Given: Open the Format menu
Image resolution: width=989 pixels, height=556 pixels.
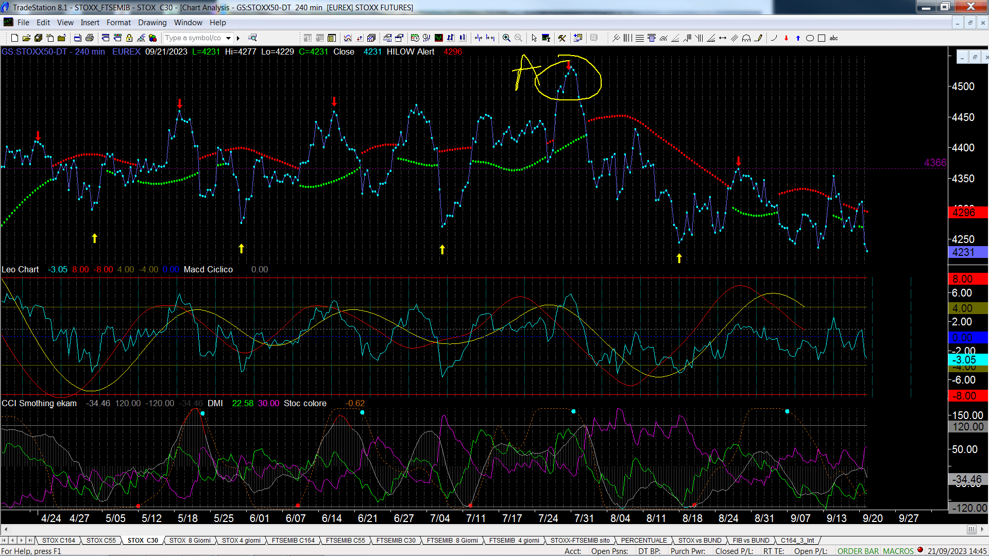Looking at the screenshot, I should pos(118,22).
